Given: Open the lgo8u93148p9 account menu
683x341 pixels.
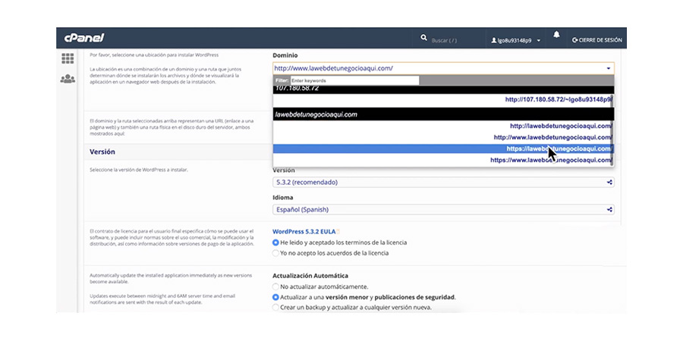Looking at the screenshot, I should 516,40.
